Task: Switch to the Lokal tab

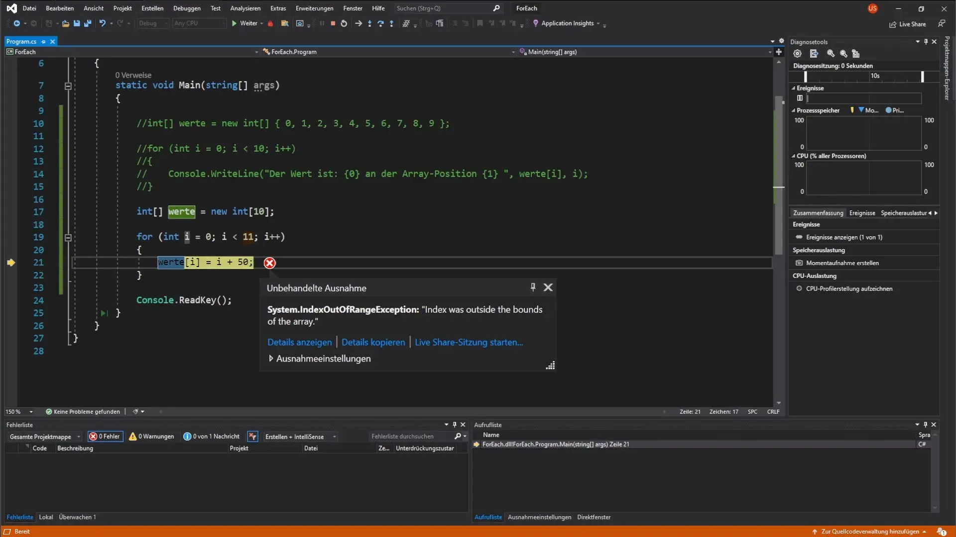Action: (46, 517)
